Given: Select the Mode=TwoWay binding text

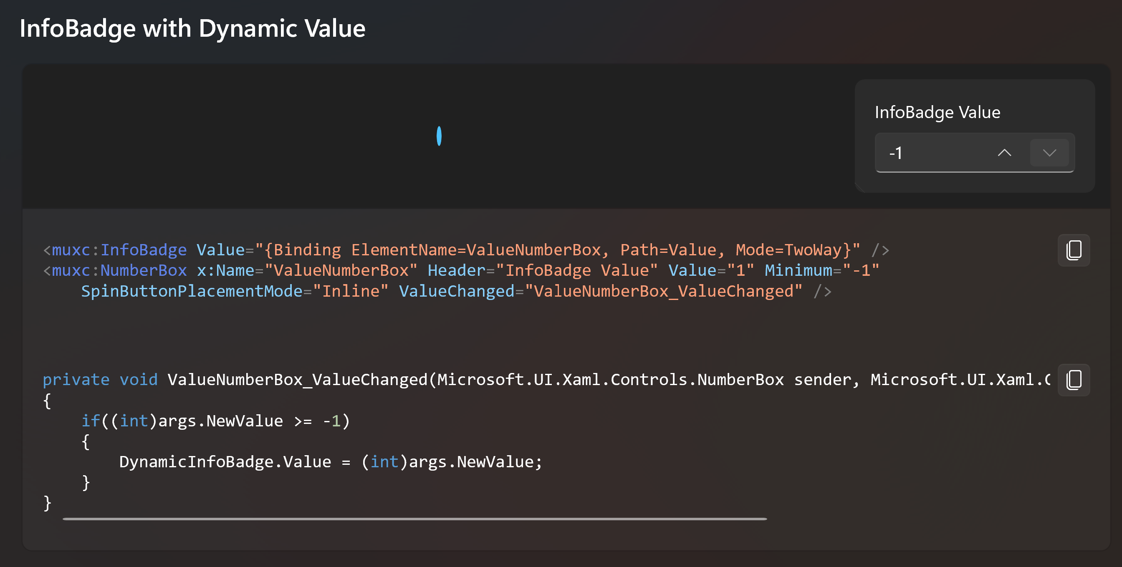Looking at the screenshot, I should (788, 249).
